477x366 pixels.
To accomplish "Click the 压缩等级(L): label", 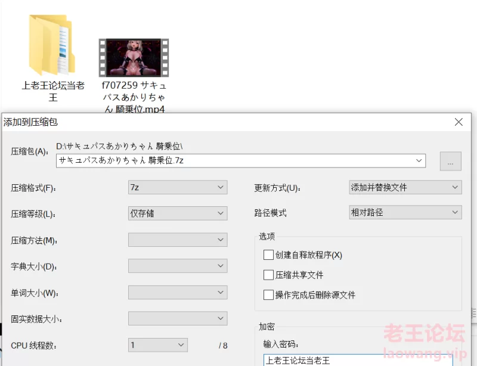I will coord(33,214).
